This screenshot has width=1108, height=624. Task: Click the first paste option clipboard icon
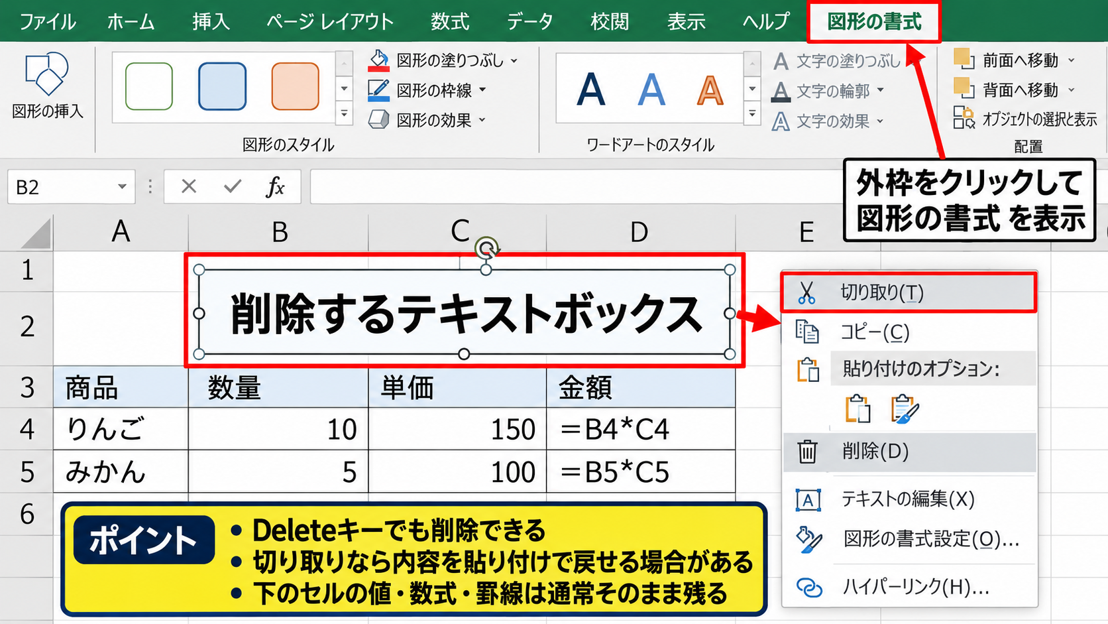(858, 408)
